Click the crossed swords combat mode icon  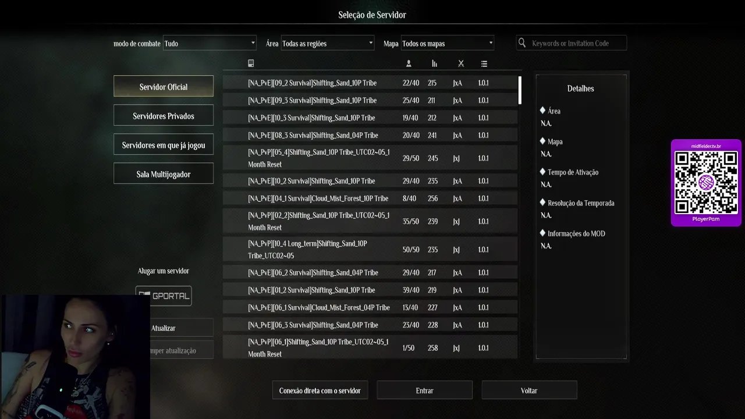(461, 63)
